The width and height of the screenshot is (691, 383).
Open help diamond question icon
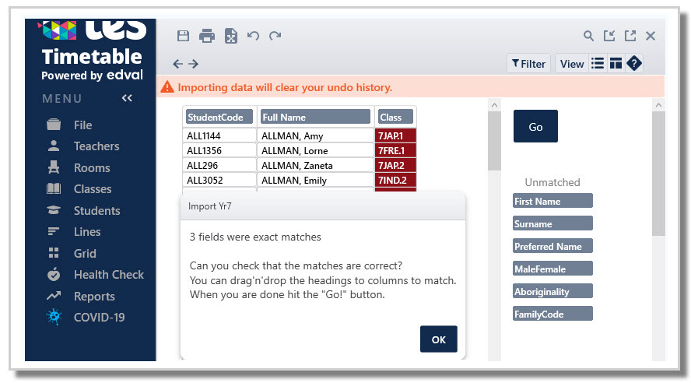[x=634, y=64]
